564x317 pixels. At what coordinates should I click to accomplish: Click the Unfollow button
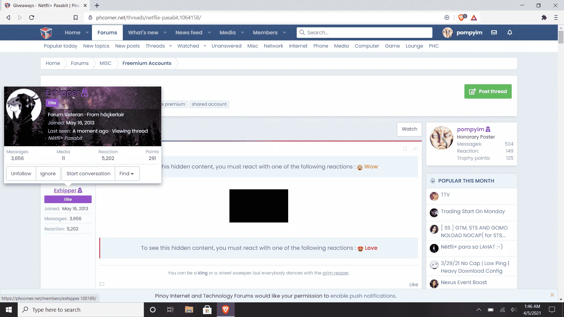click(21, 174)
